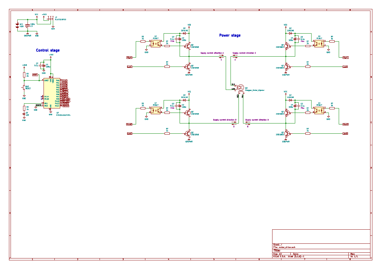Click the 3k resistor above the LED
381x269 pixels.
click(24, 108)
